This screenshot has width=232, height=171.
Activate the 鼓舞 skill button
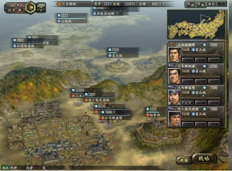[x=188, y=102]
